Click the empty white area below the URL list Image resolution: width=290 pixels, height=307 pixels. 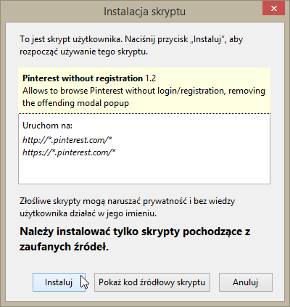point(144,172)
